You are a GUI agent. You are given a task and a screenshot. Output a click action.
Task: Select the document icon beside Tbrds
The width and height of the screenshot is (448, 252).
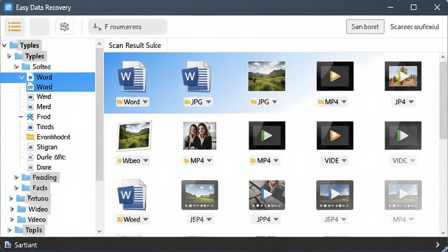coord(30,127)
